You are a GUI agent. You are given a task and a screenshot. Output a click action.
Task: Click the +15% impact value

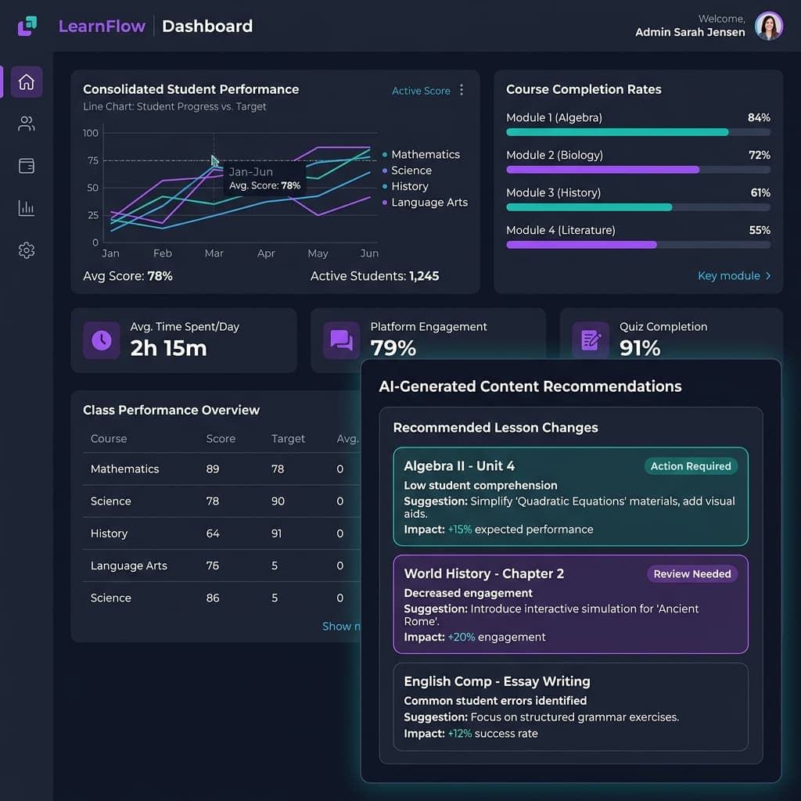point(460,530)
